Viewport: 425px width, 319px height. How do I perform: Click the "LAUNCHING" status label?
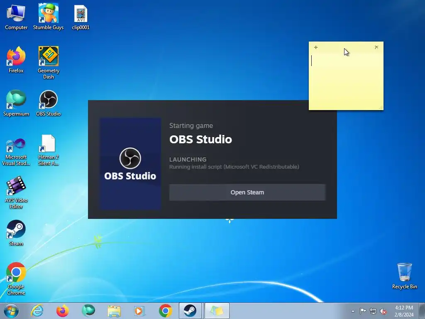188,159
